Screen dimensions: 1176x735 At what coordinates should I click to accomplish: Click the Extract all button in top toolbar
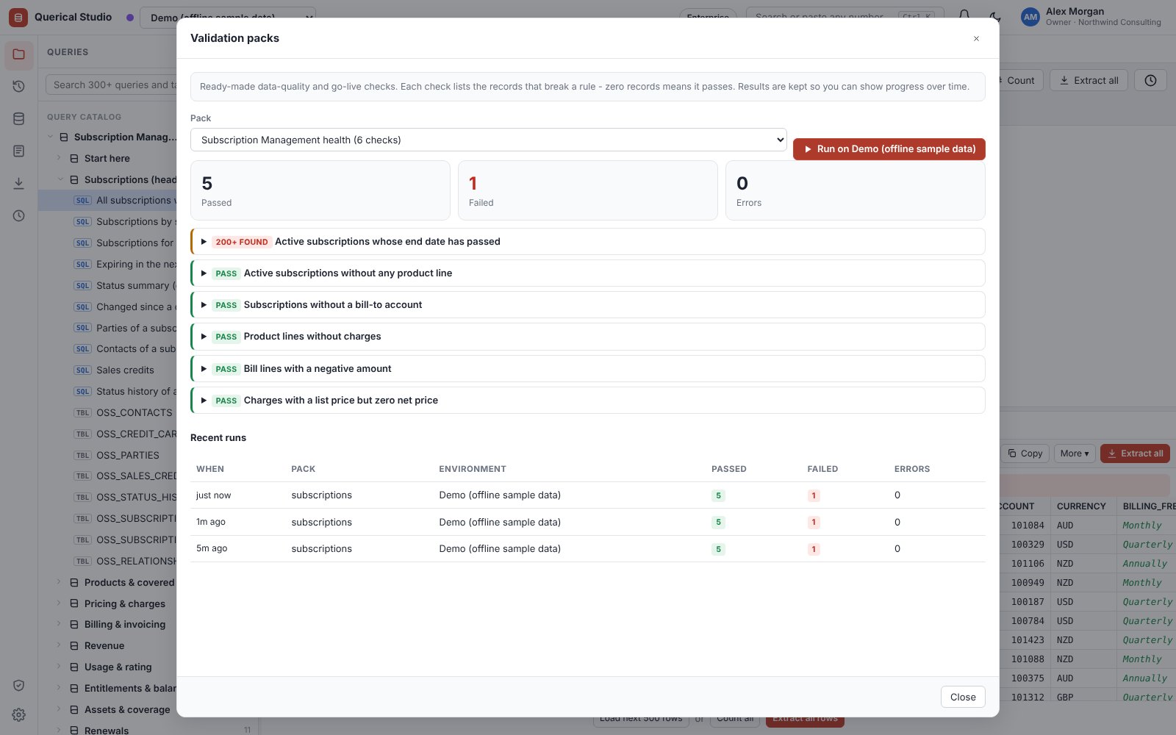[x=1089, y=81]
